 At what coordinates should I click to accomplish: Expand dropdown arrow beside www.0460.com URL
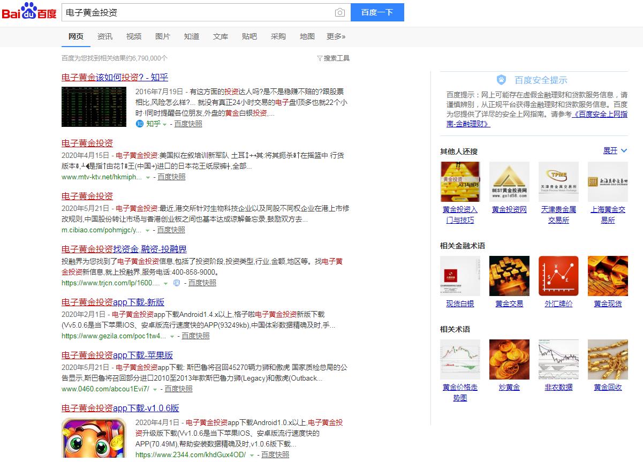[155, 389]
